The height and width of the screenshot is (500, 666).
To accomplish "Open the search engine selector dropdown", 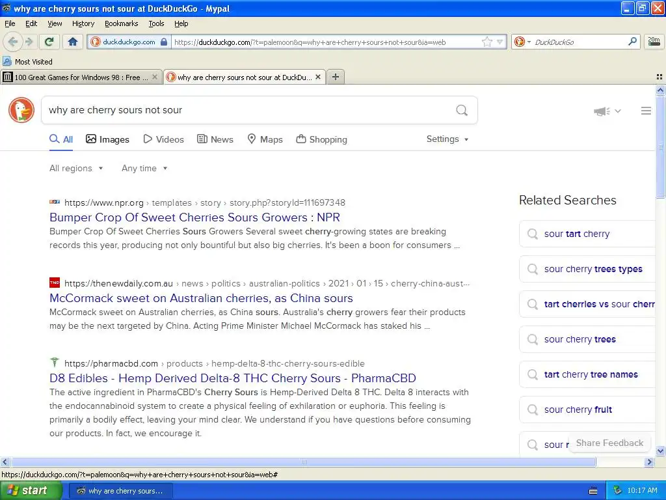I will [522, 42].
